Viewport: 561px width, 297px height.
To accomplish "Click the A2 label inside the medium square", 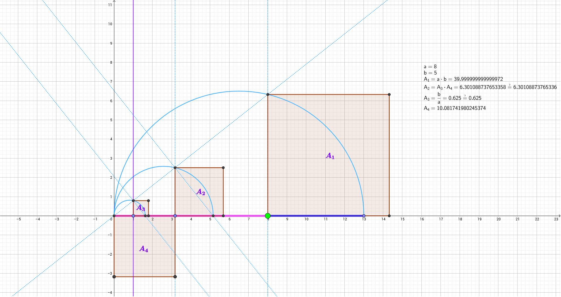I will point(201,192).
